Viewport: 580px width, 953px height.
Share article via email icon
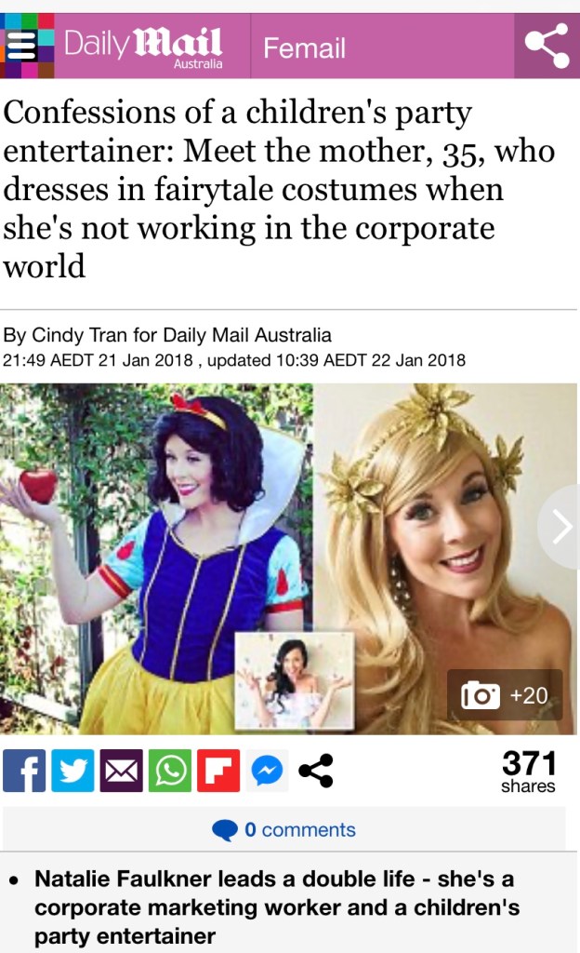122,771
